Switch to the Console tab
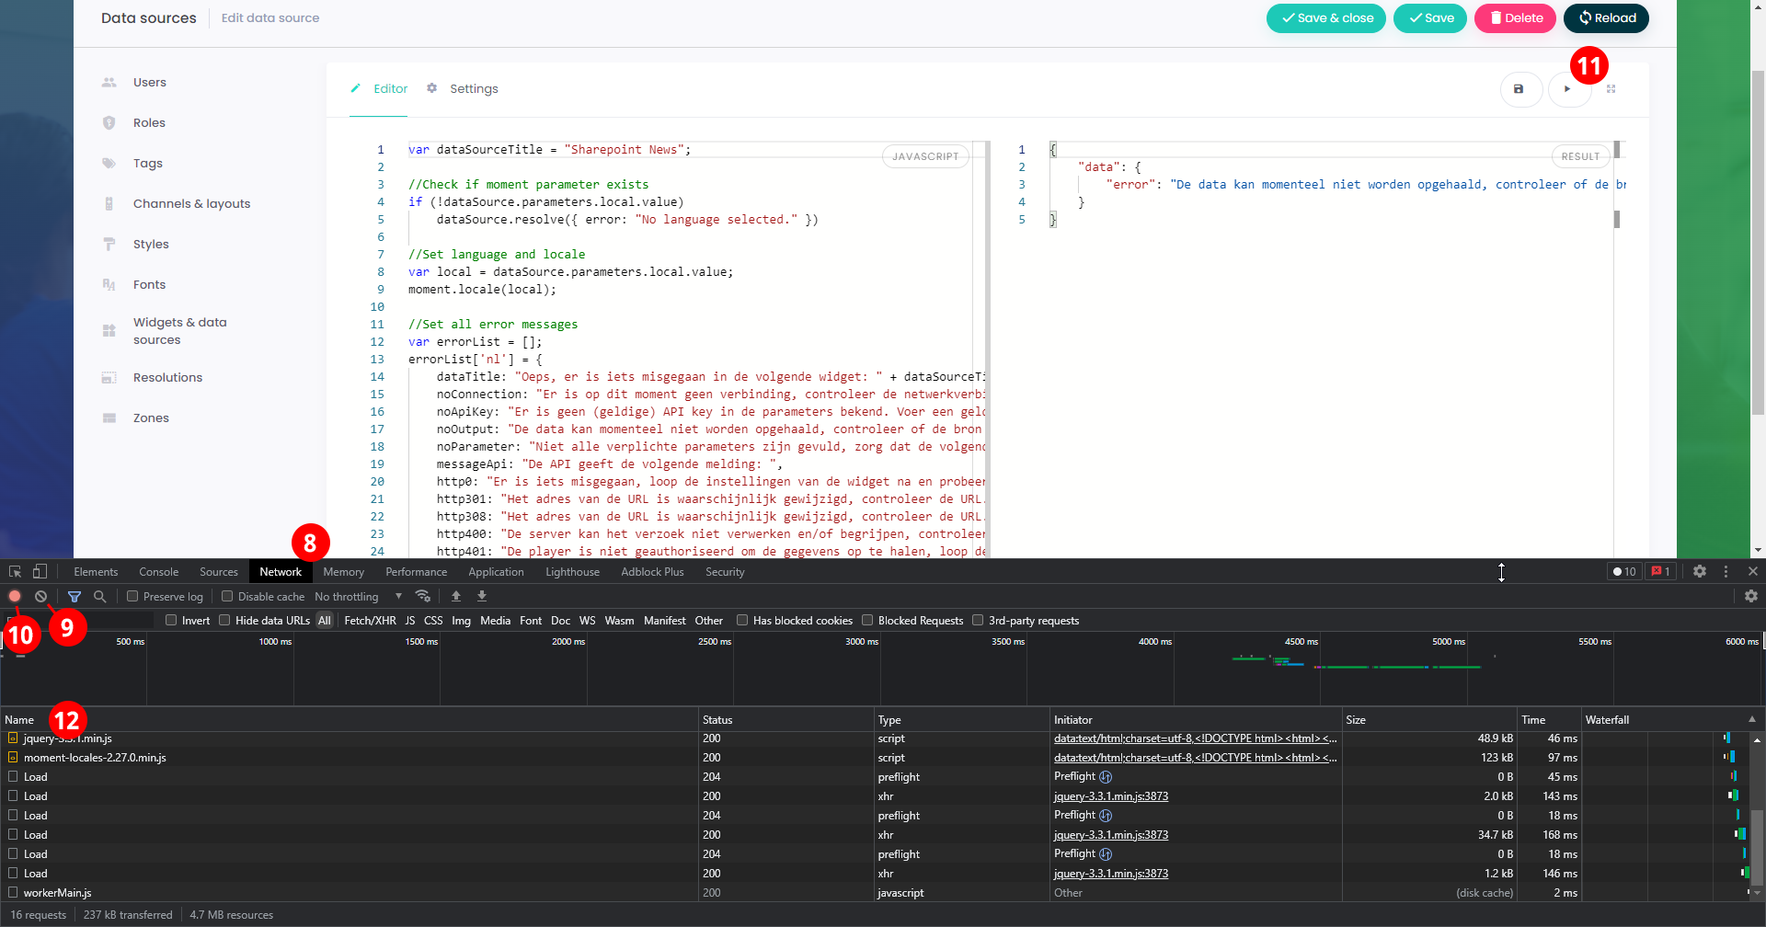 [x=158, y=572]
